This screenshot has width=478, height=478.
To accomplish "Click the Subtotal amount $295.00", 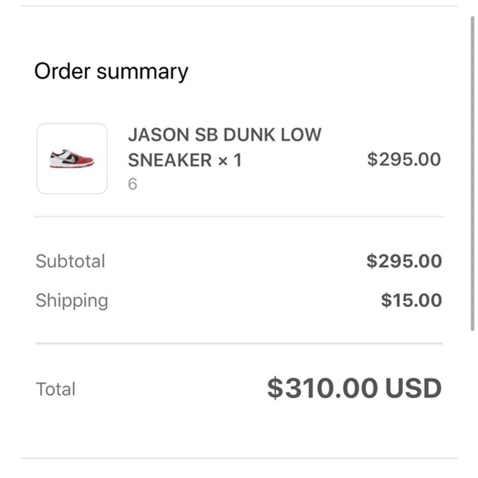I will [x=404, y=261].
